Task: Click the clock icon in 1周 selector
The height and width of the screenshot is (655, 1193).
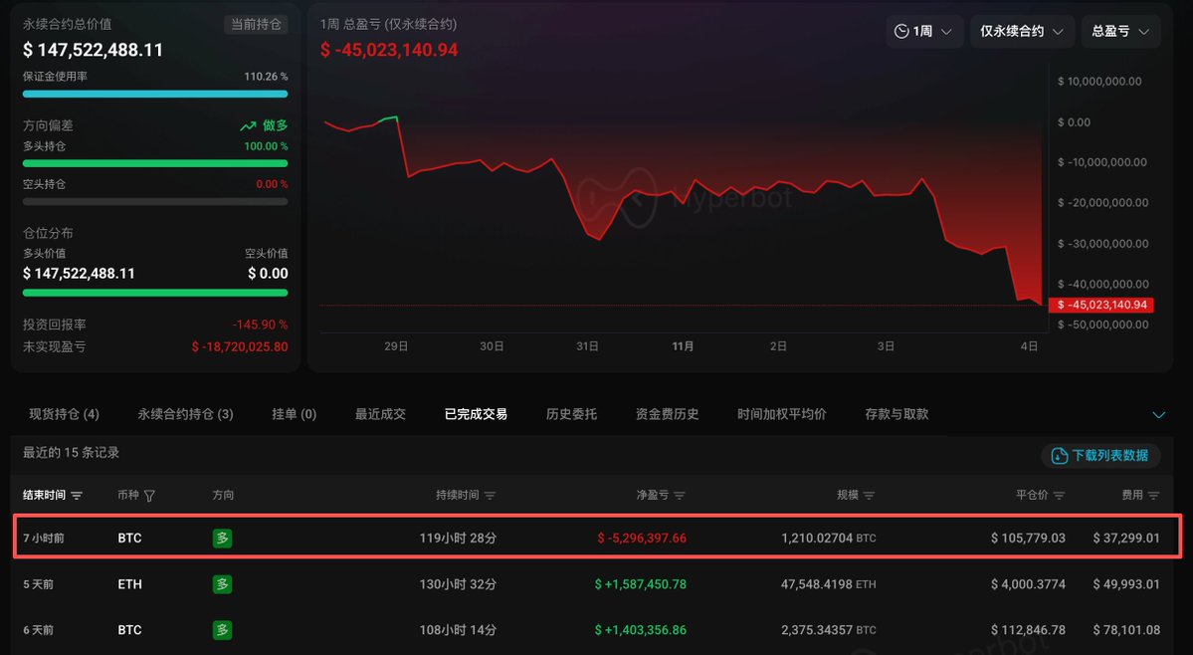Action: pos(901,31)
